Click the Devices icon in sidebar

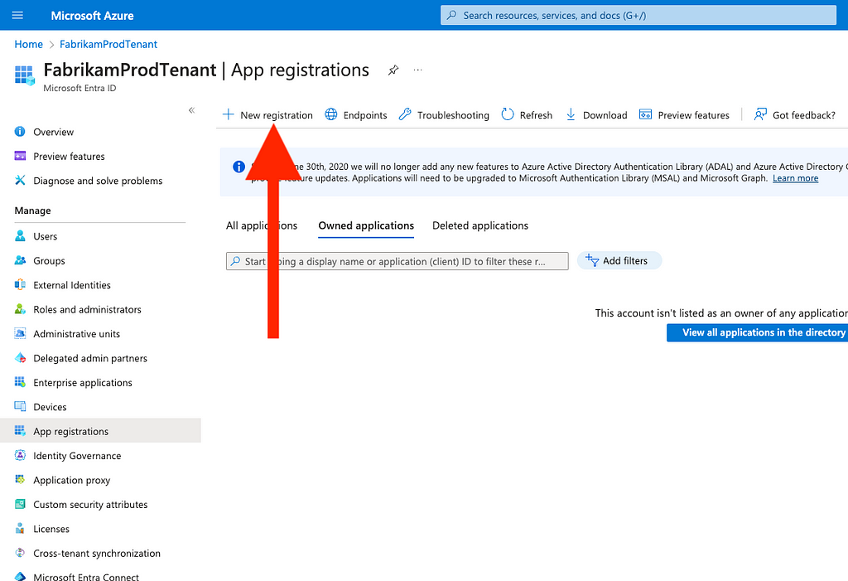click(20, 407)
